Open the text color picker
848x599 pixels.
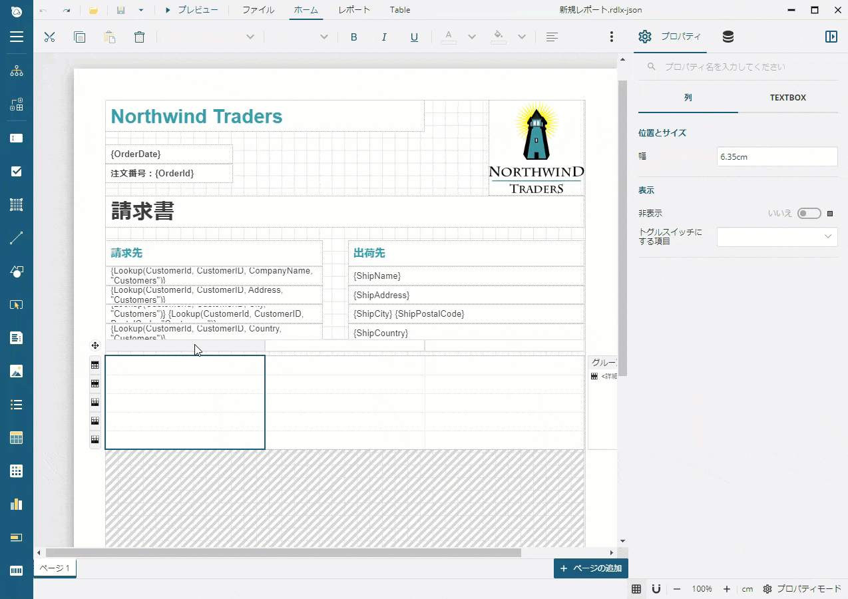pos(449,37)
